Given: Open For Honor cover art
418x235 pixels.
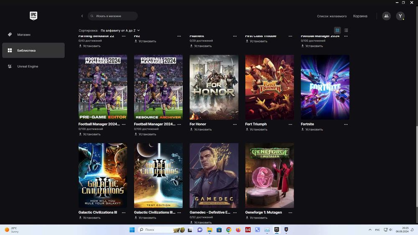Looking at the screenshot, I should 214,87.
